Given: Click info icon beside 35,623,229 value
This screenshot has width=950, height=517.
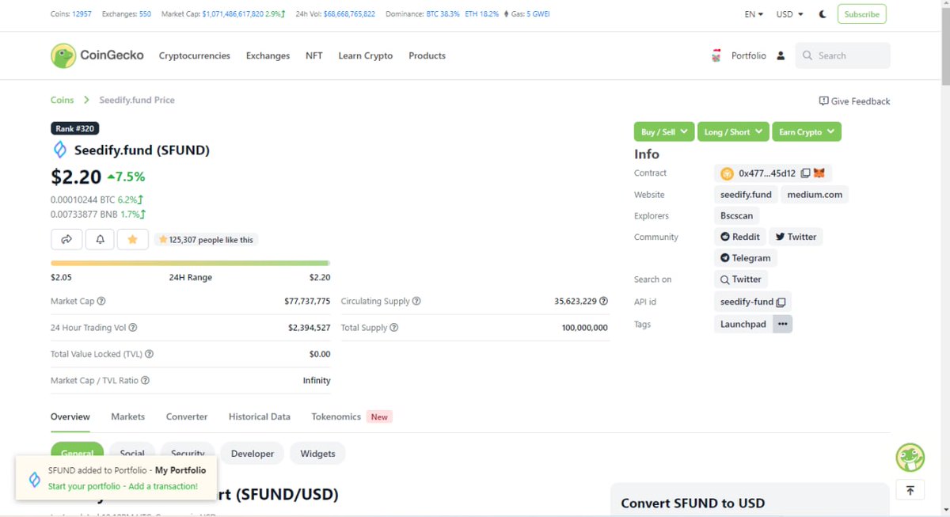Looking at the screenshot, I should coord(604,301).
